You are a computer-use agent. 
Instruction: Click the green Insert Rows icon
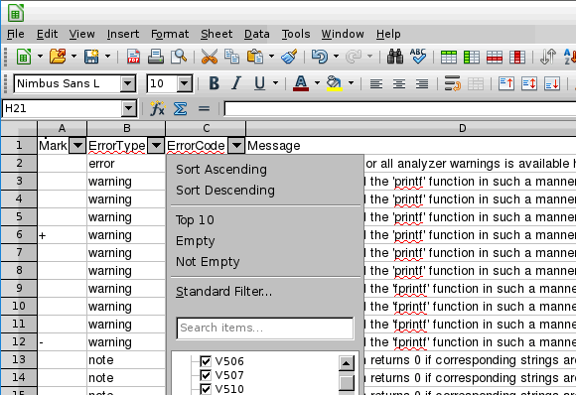pos(449,58)
